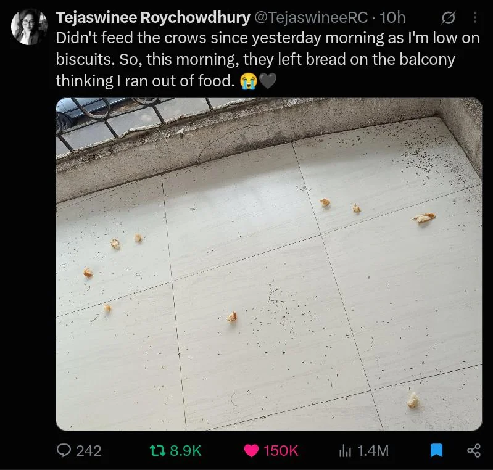Screen dimensions: 493x470
Task: Click the black heart emoji
Action: pos(268,81)
